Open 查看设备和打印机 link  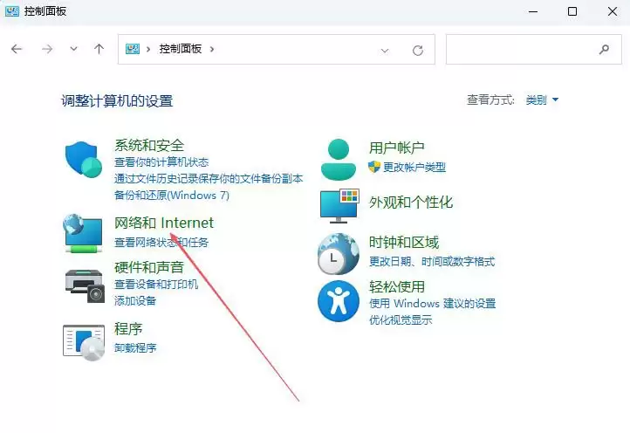pyautogui.click(x=156, y=285)
